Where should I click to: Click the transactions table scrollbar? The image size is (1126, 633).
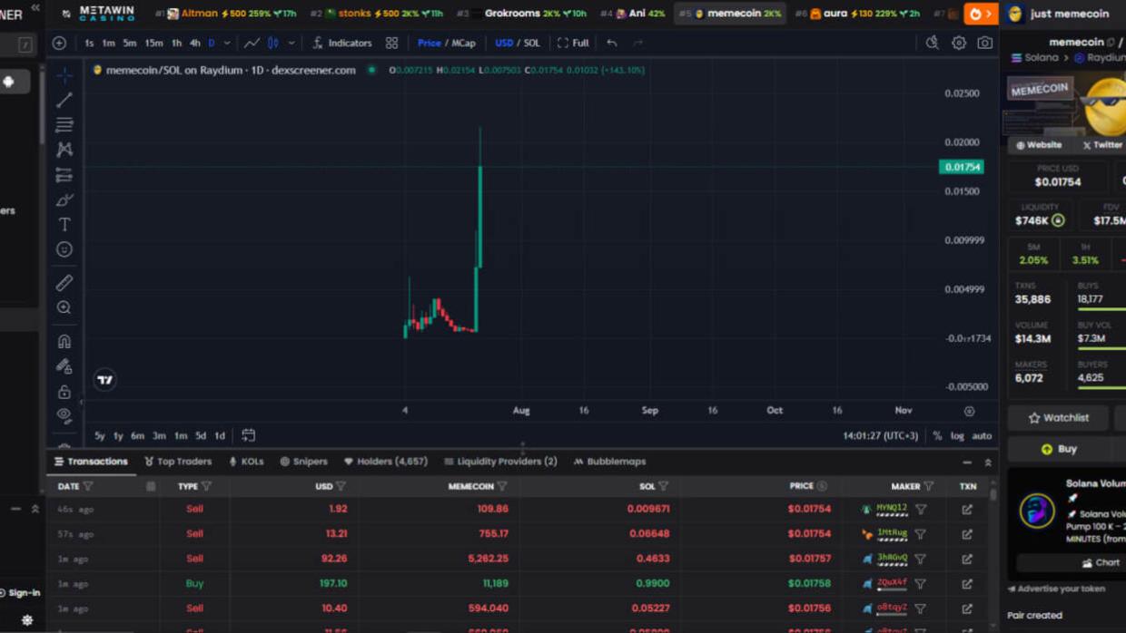click(x=993, y=494)
